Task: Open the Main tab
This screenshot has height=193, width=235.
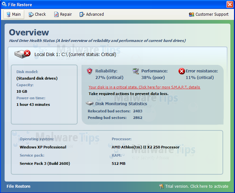Action: (13, 14)
